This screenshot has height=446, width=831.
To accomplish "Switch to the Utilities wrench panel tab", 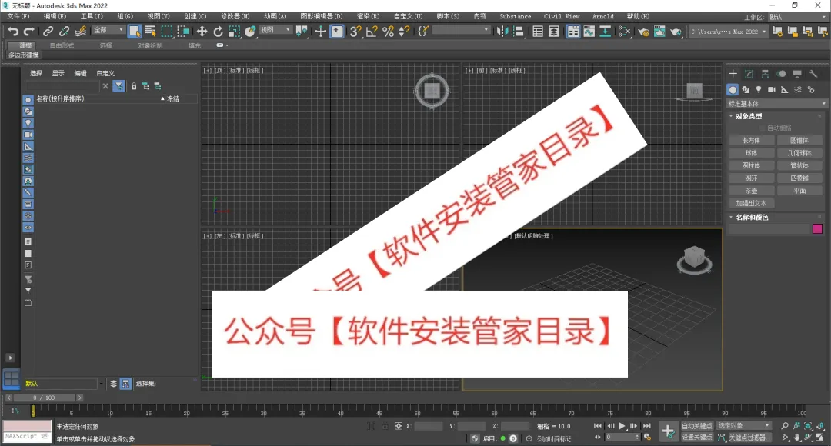I will 813,74.
